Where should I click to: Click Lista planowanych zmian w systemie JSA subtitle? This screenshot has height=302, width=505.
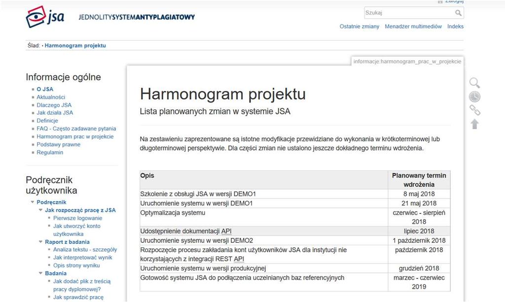pyautogui.click(x=215, y=111)
